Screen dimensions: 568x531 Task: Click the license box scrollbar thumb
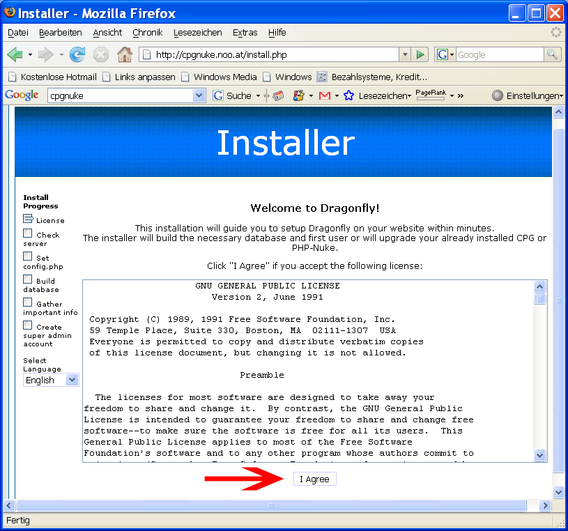tap(539, 299)
